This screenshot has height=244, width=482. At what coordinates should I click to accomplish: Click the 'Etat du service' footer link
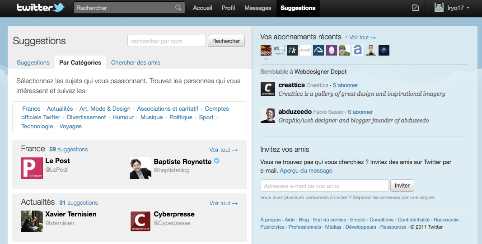(329, 220)
